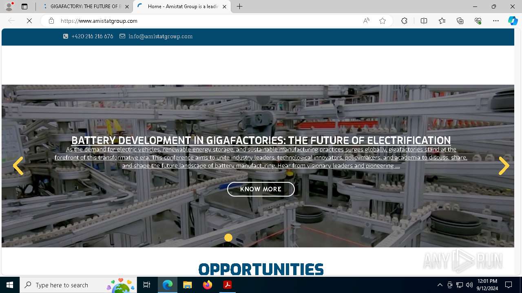The height and width of the screenshot is (293, 522).
Task: View site information lock icon
Action: [51, 21]
